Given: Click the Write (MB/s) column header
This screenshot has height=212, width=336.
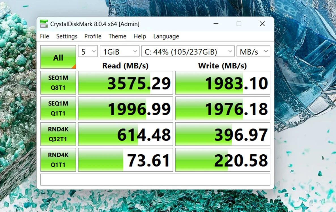Looking at the screenshot, I should [x=222, y=66].
